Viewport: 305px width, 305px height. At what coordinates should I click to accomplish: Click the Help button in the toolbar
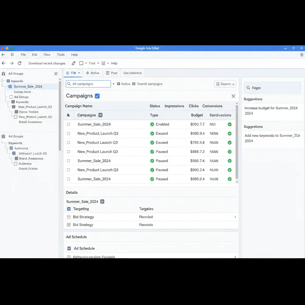click(x=114, y=63)
